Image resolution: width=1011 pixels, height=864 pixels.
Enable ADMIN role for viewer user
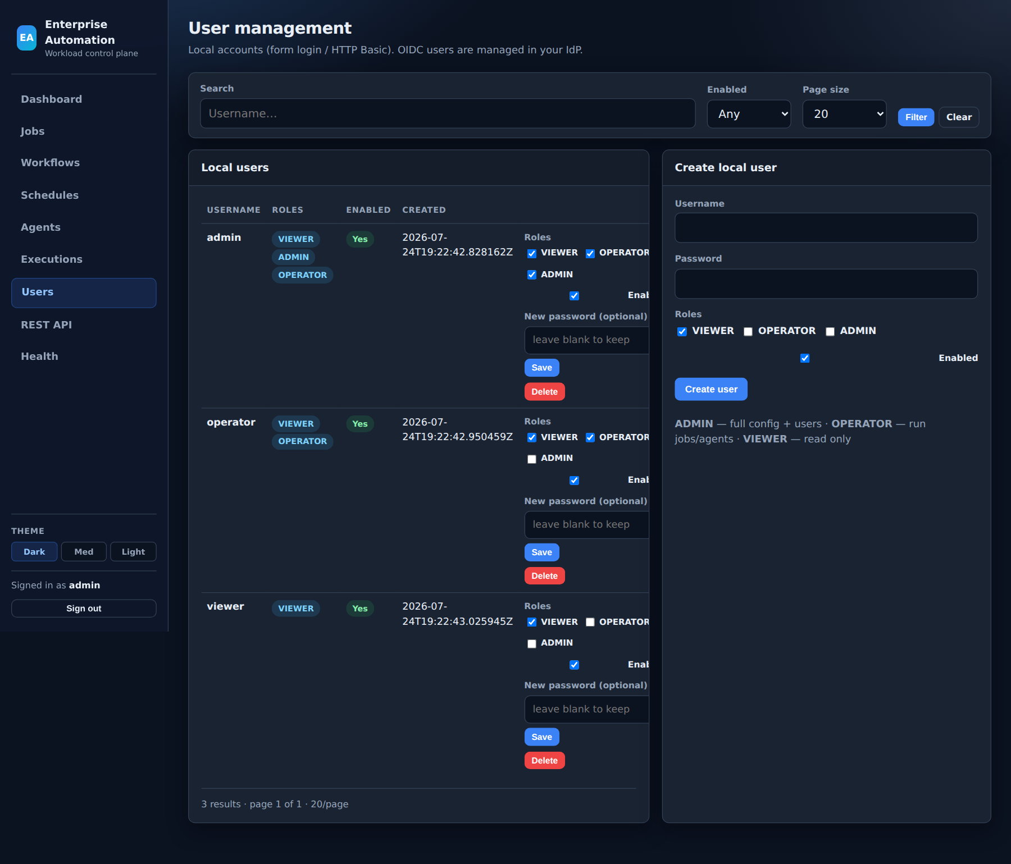tap(532, 644)
